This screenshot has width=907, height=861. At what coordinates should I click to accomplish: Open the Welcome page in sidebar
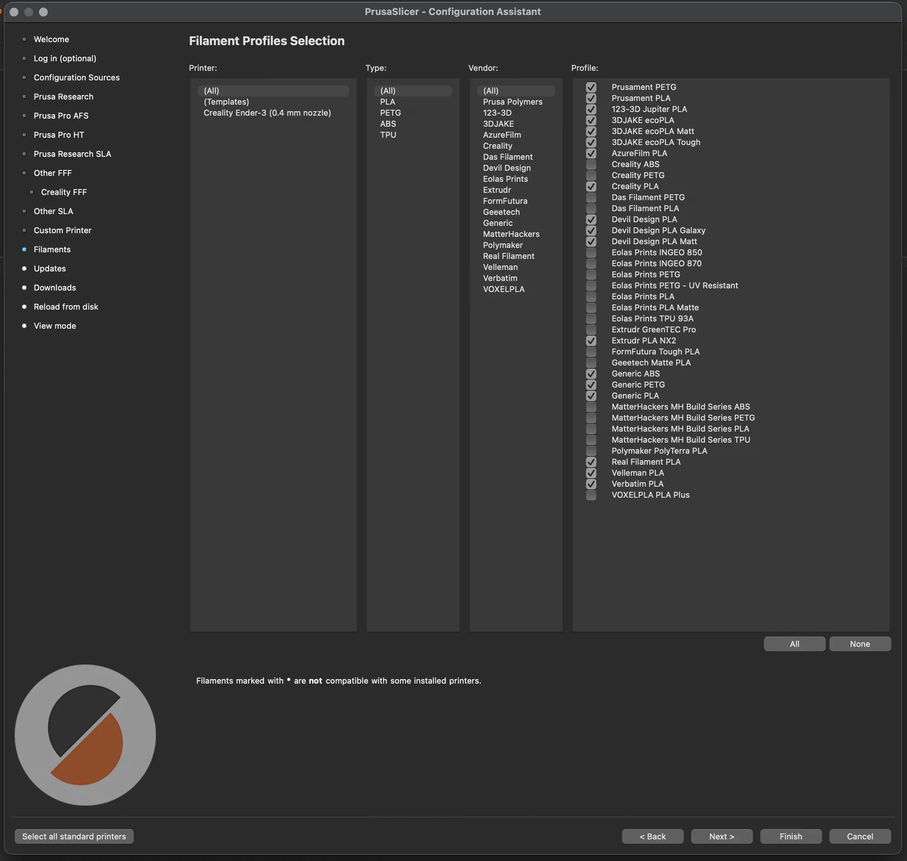point(51,39)
